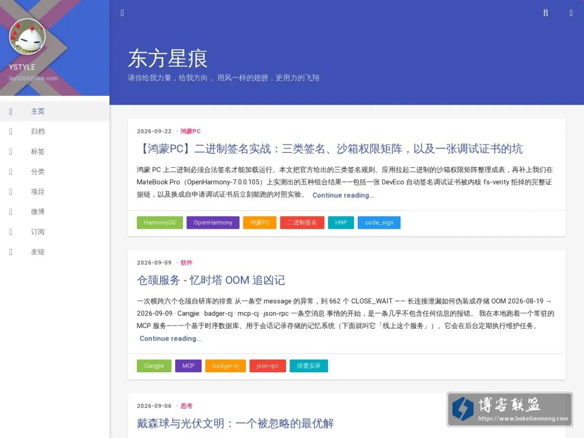
Task: Click the top-right header share icon
Action: pos(571,13)
